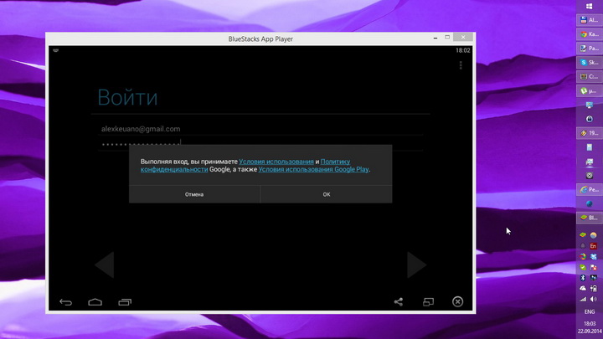Click the Android status time 18:02
The height and width of the screenshot is (339, 603).
tap(462, 50)
